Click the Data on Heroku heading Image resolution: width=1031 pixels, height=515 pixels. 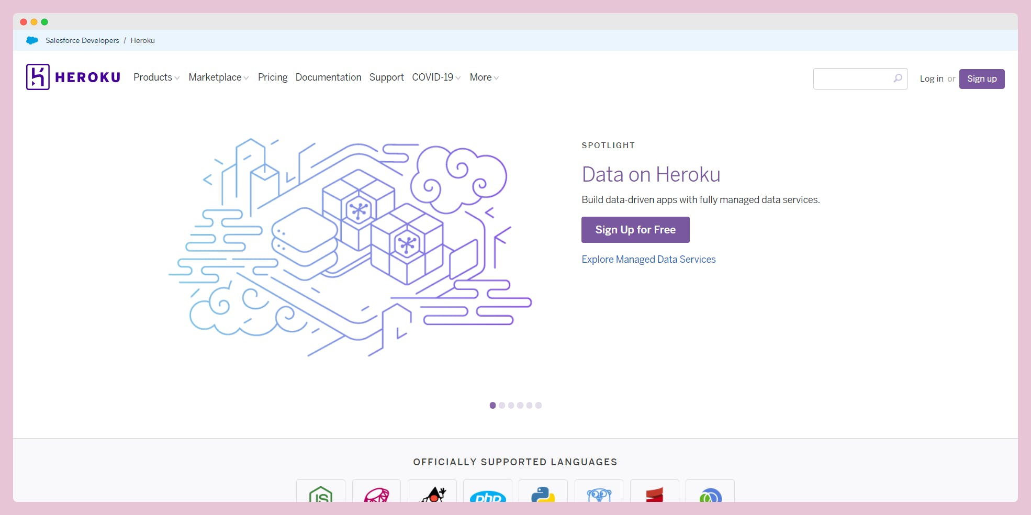pos(651,174)
